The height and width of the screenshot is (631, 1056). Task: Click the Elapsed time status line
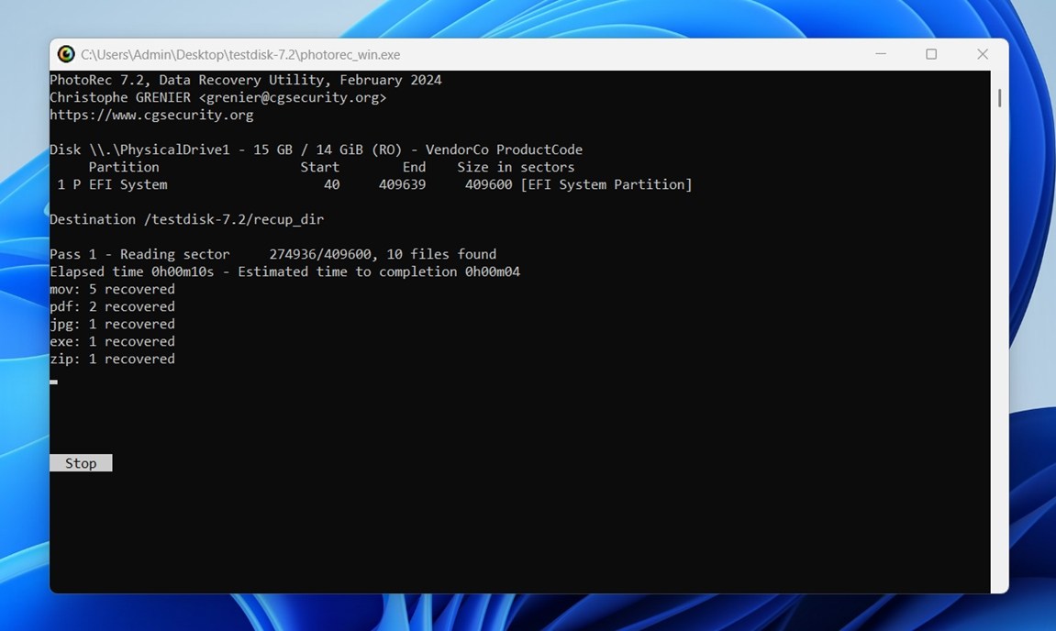click(x=284, y=272)
